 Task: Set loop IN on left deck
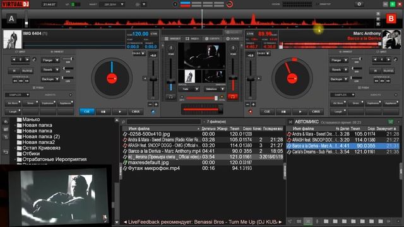pos(14,71)
